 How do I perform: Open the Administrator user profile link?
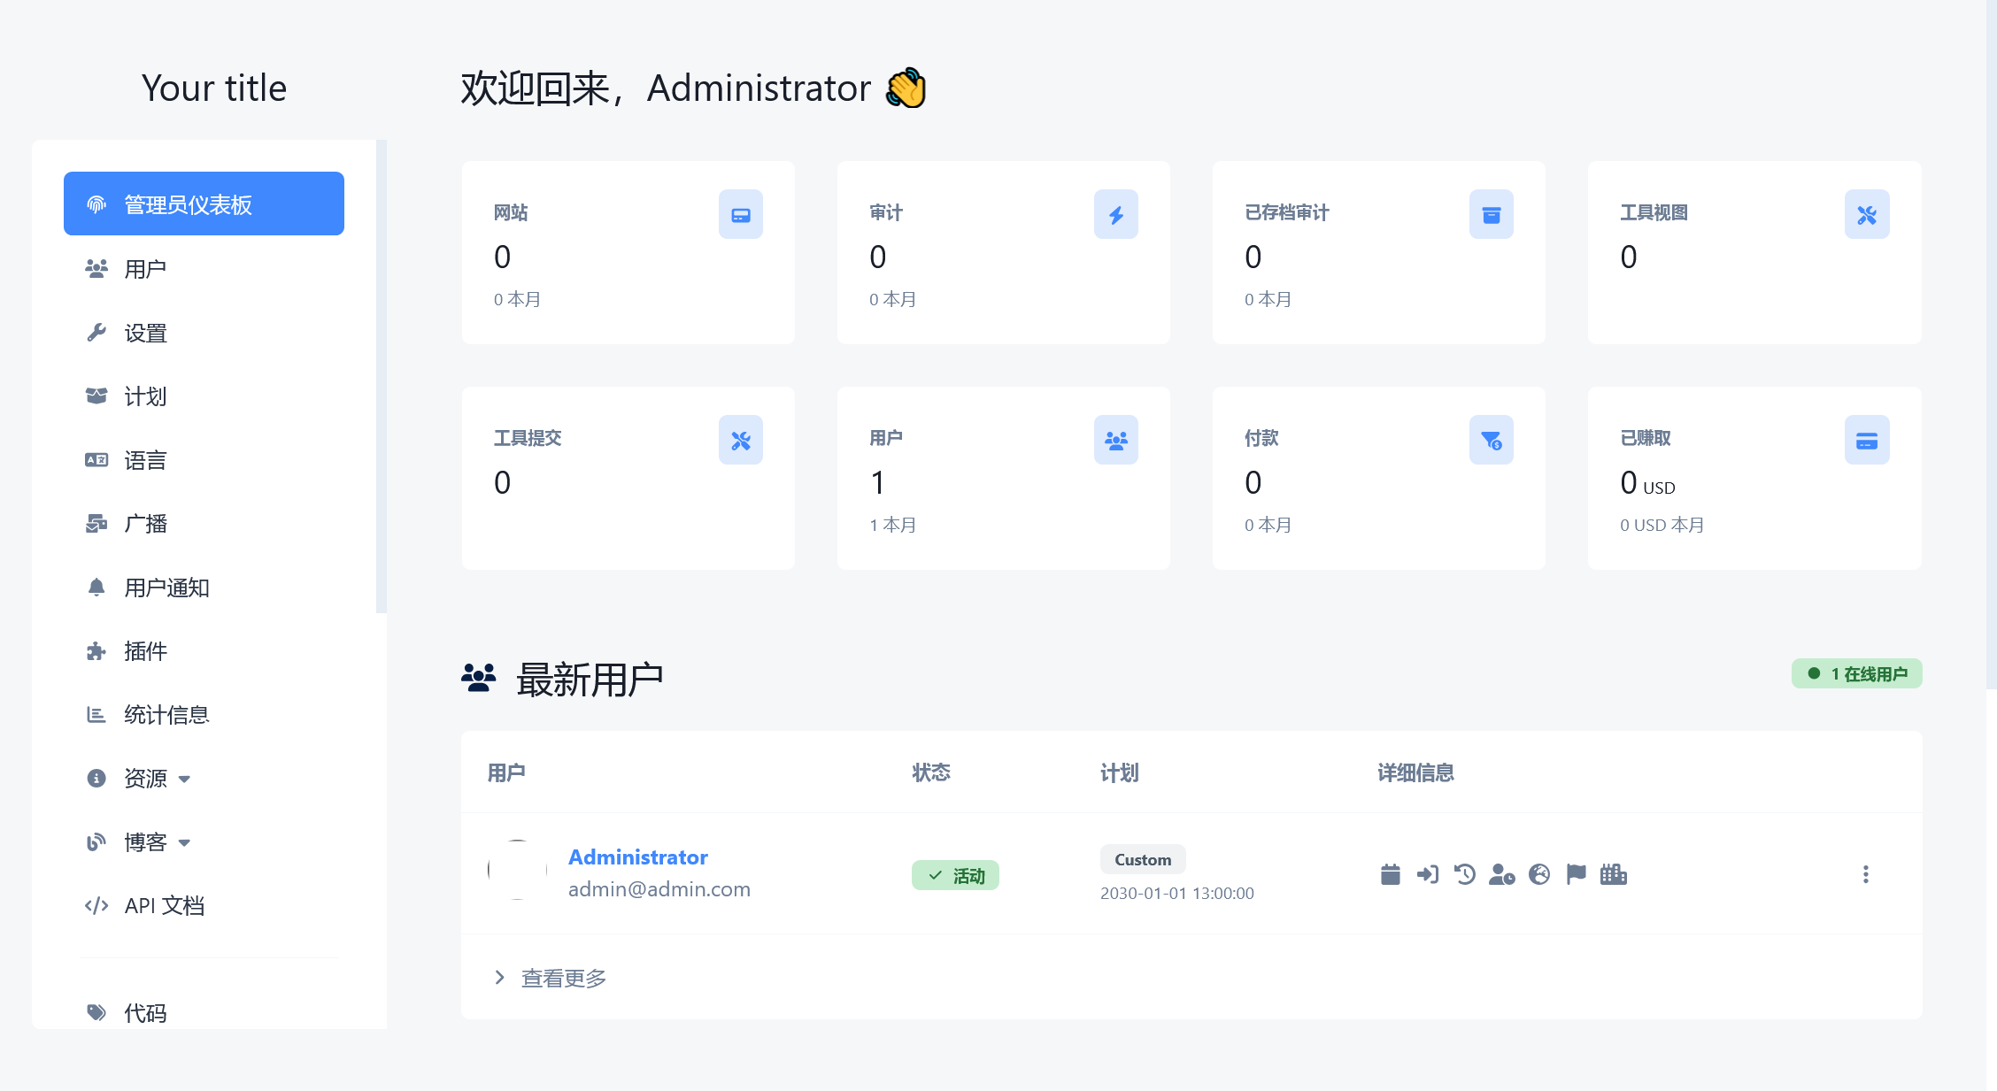pos(637,857)
